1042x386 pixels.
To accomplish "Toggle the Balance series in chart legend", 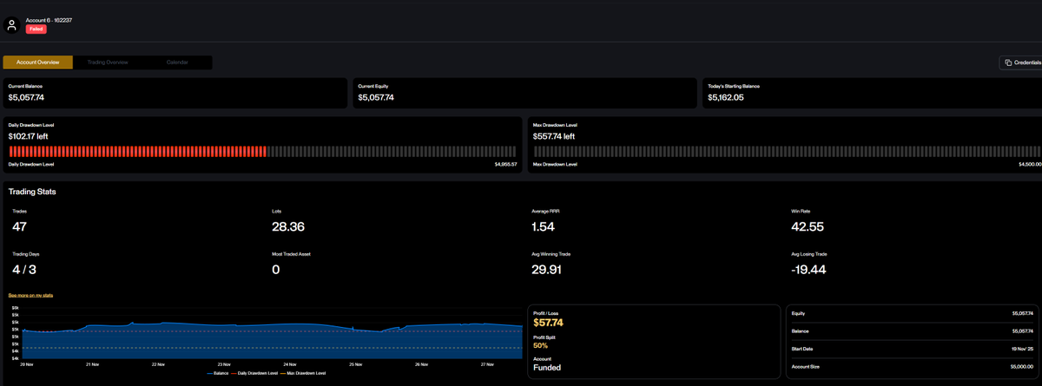I will tap(216, 373).
